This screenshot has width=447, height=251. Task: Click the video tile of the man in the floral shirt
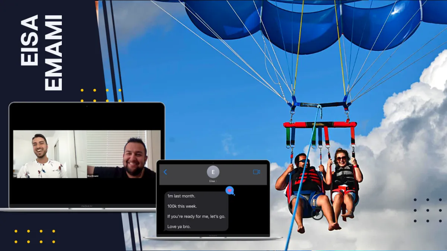[50, 154]
